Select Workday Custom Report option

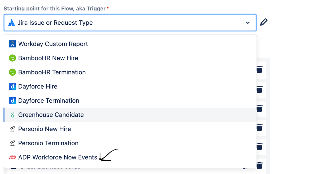coord(130,44)
